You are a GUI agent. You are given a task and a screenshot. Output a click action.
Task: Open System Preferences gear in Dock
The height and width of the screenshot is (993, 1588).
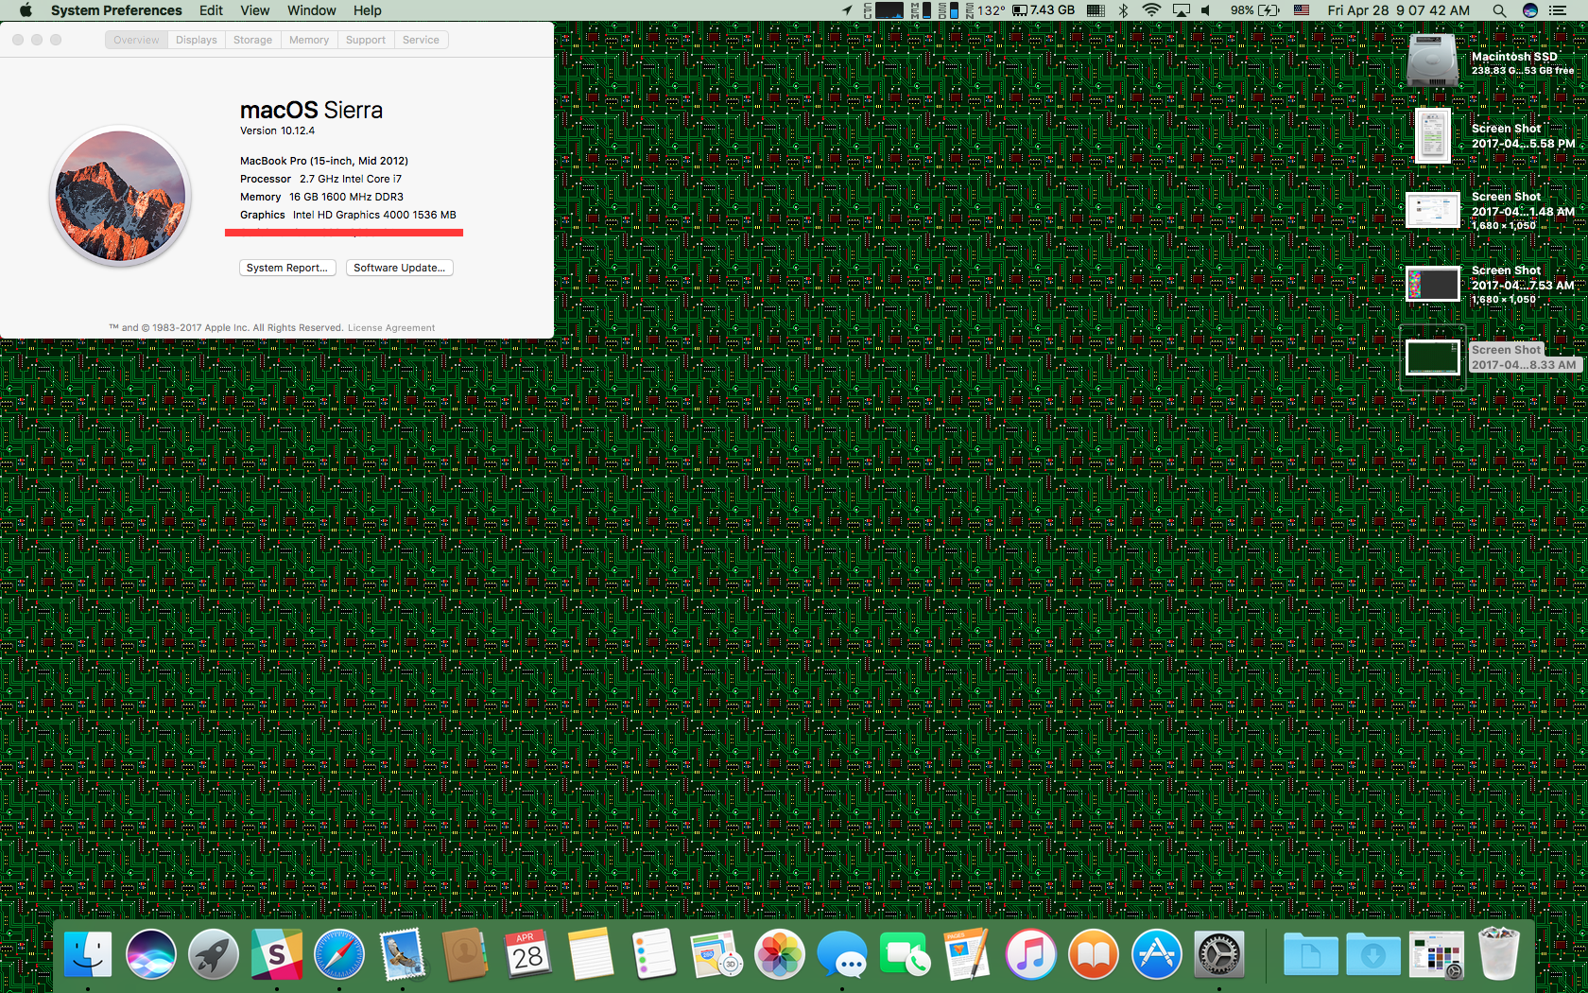1219,953
